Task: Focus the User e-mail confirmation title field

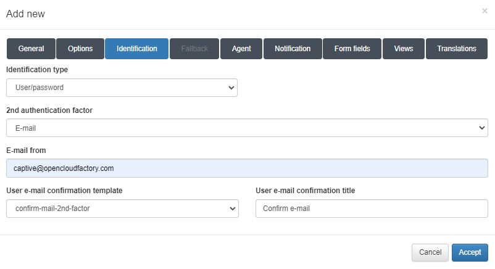Action: click(x=372, y=209)
